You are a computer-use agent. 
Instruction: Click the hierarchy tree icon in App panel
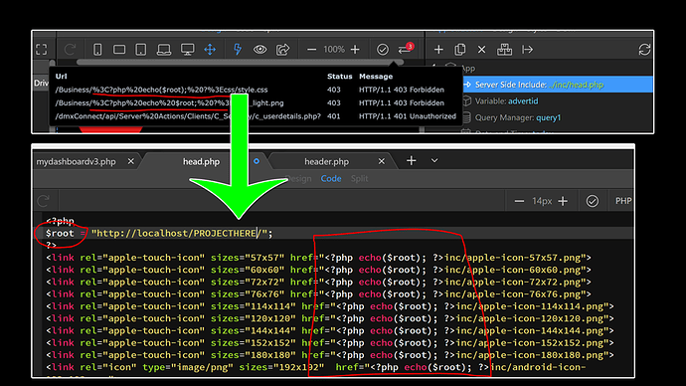pyautogui.click(x=504, y=50)
